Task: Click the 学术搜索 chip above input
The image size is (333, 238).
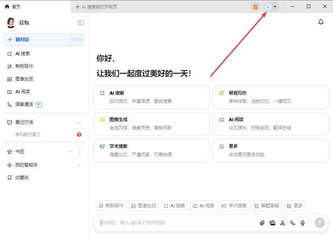Action: [x=234, y=206]
